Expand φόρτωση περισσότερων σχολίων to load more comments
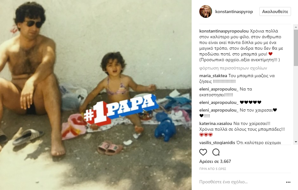 [233, 68]
